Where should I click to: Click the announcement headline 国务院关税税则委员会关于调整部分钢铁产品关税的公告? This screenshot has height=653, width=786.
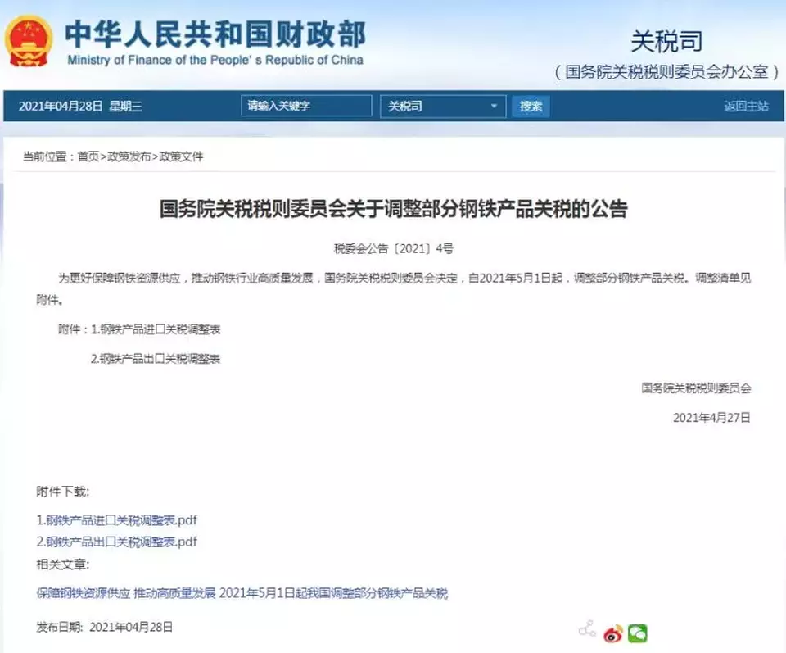393,210
